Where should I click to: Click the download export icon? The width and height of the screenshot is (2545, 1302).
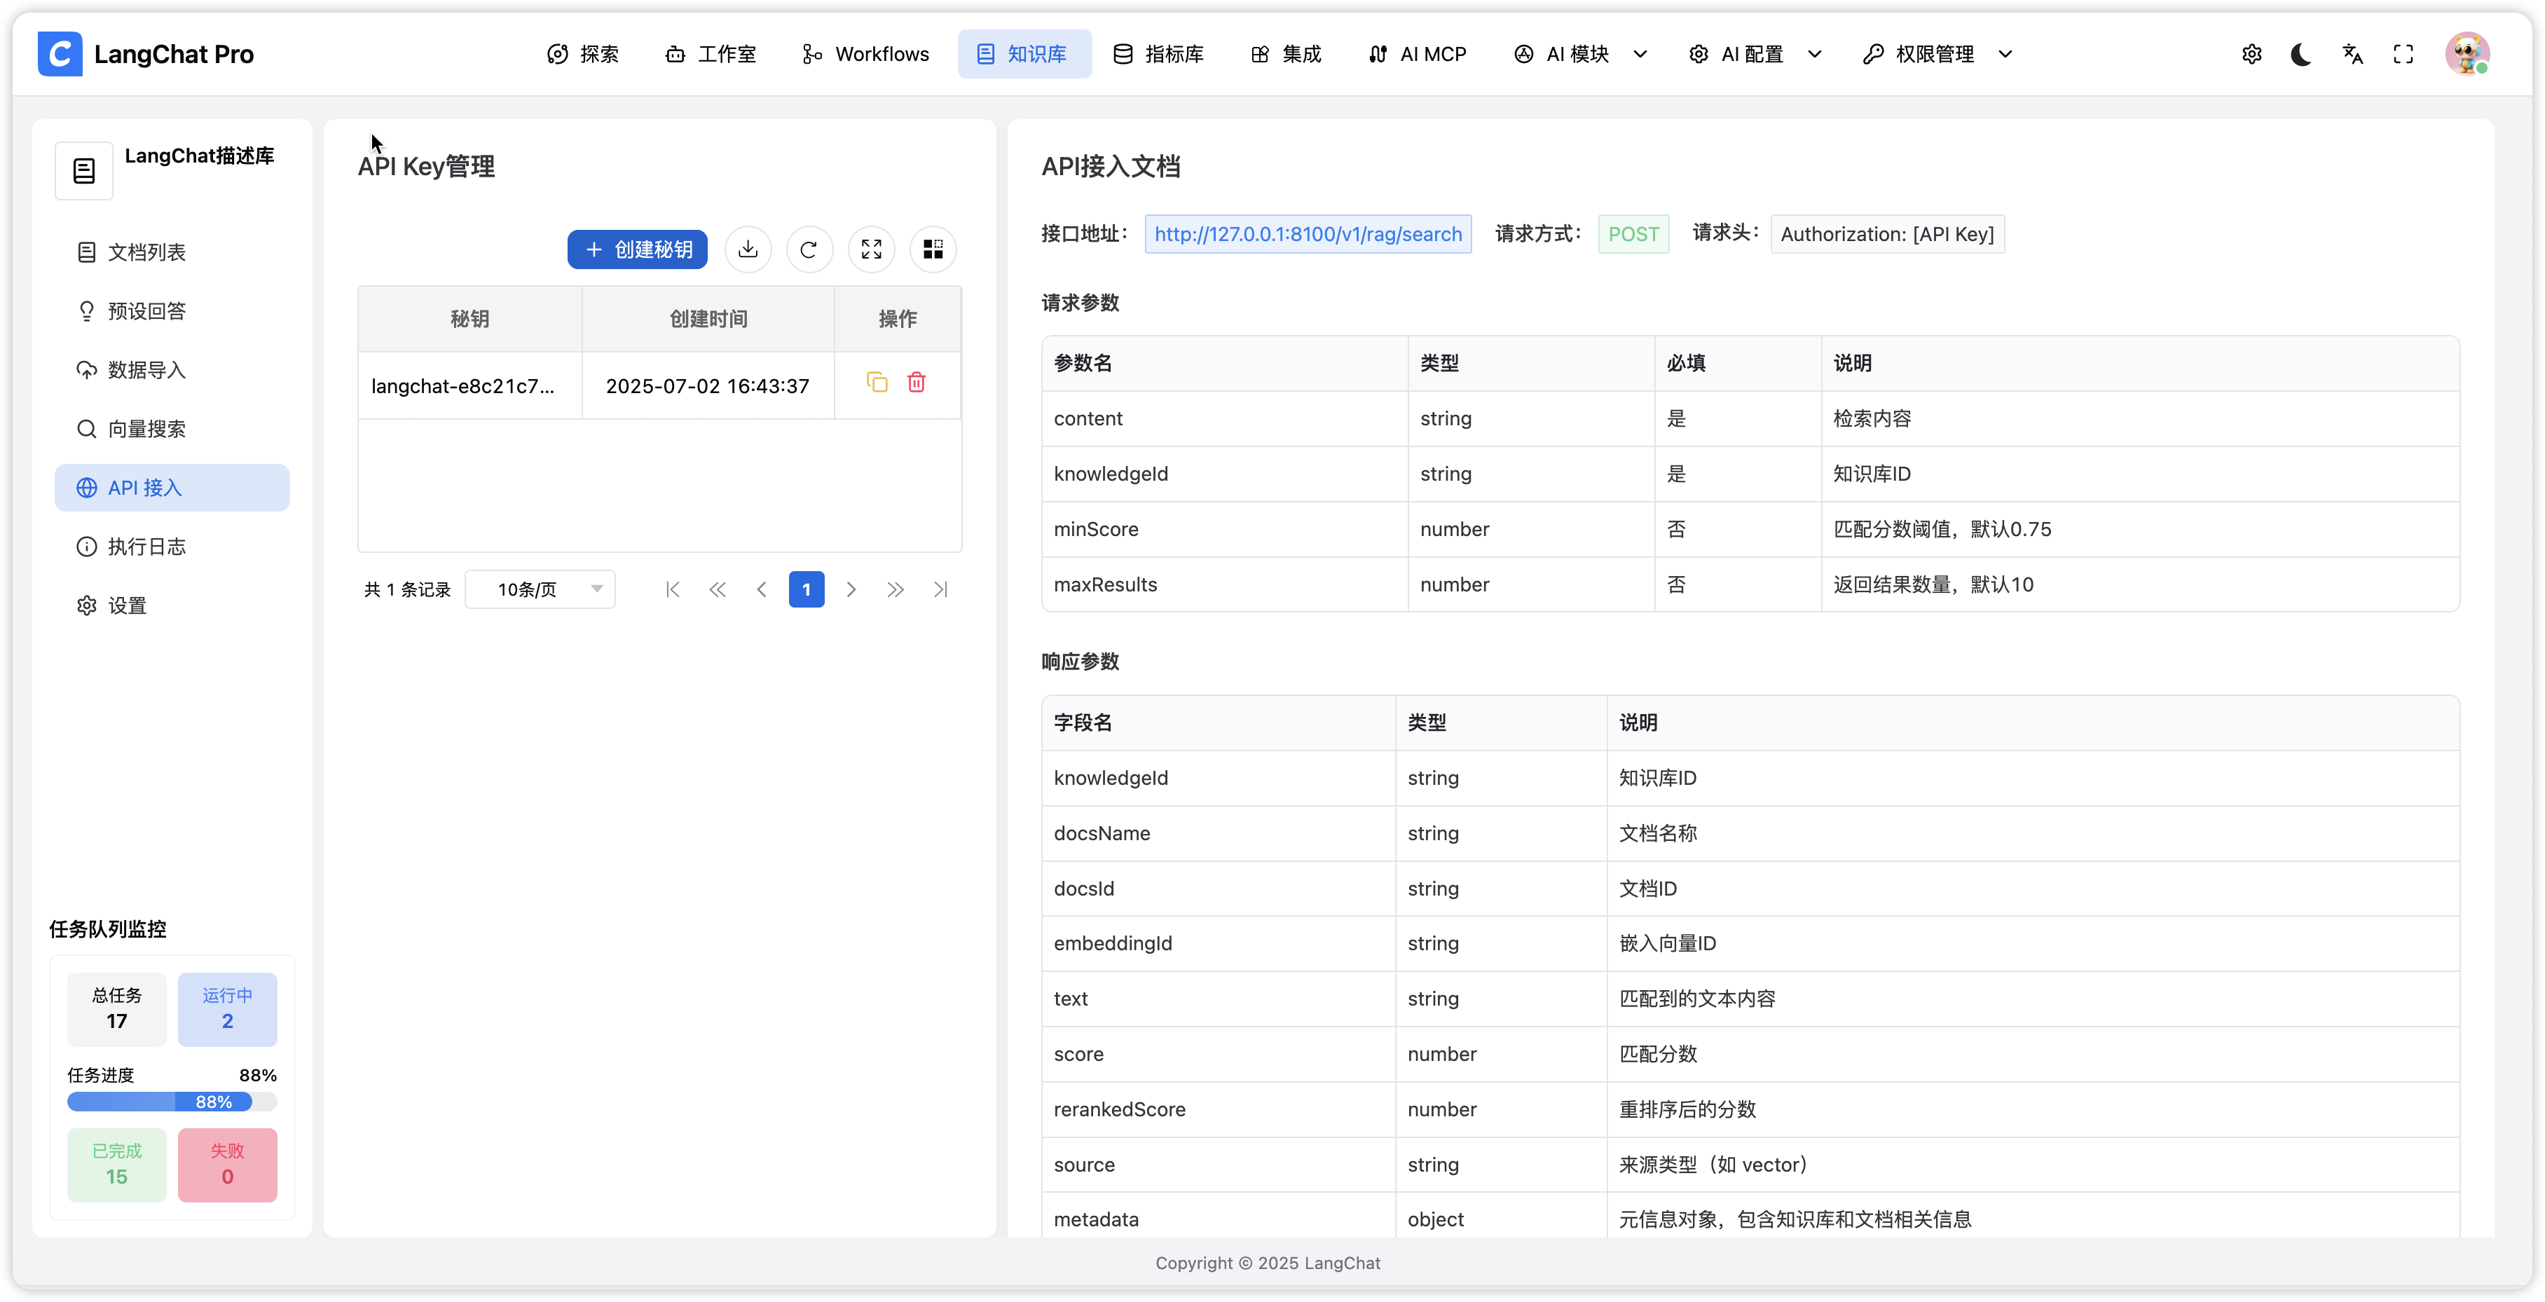pyautogui.click(x=748, y=249)
